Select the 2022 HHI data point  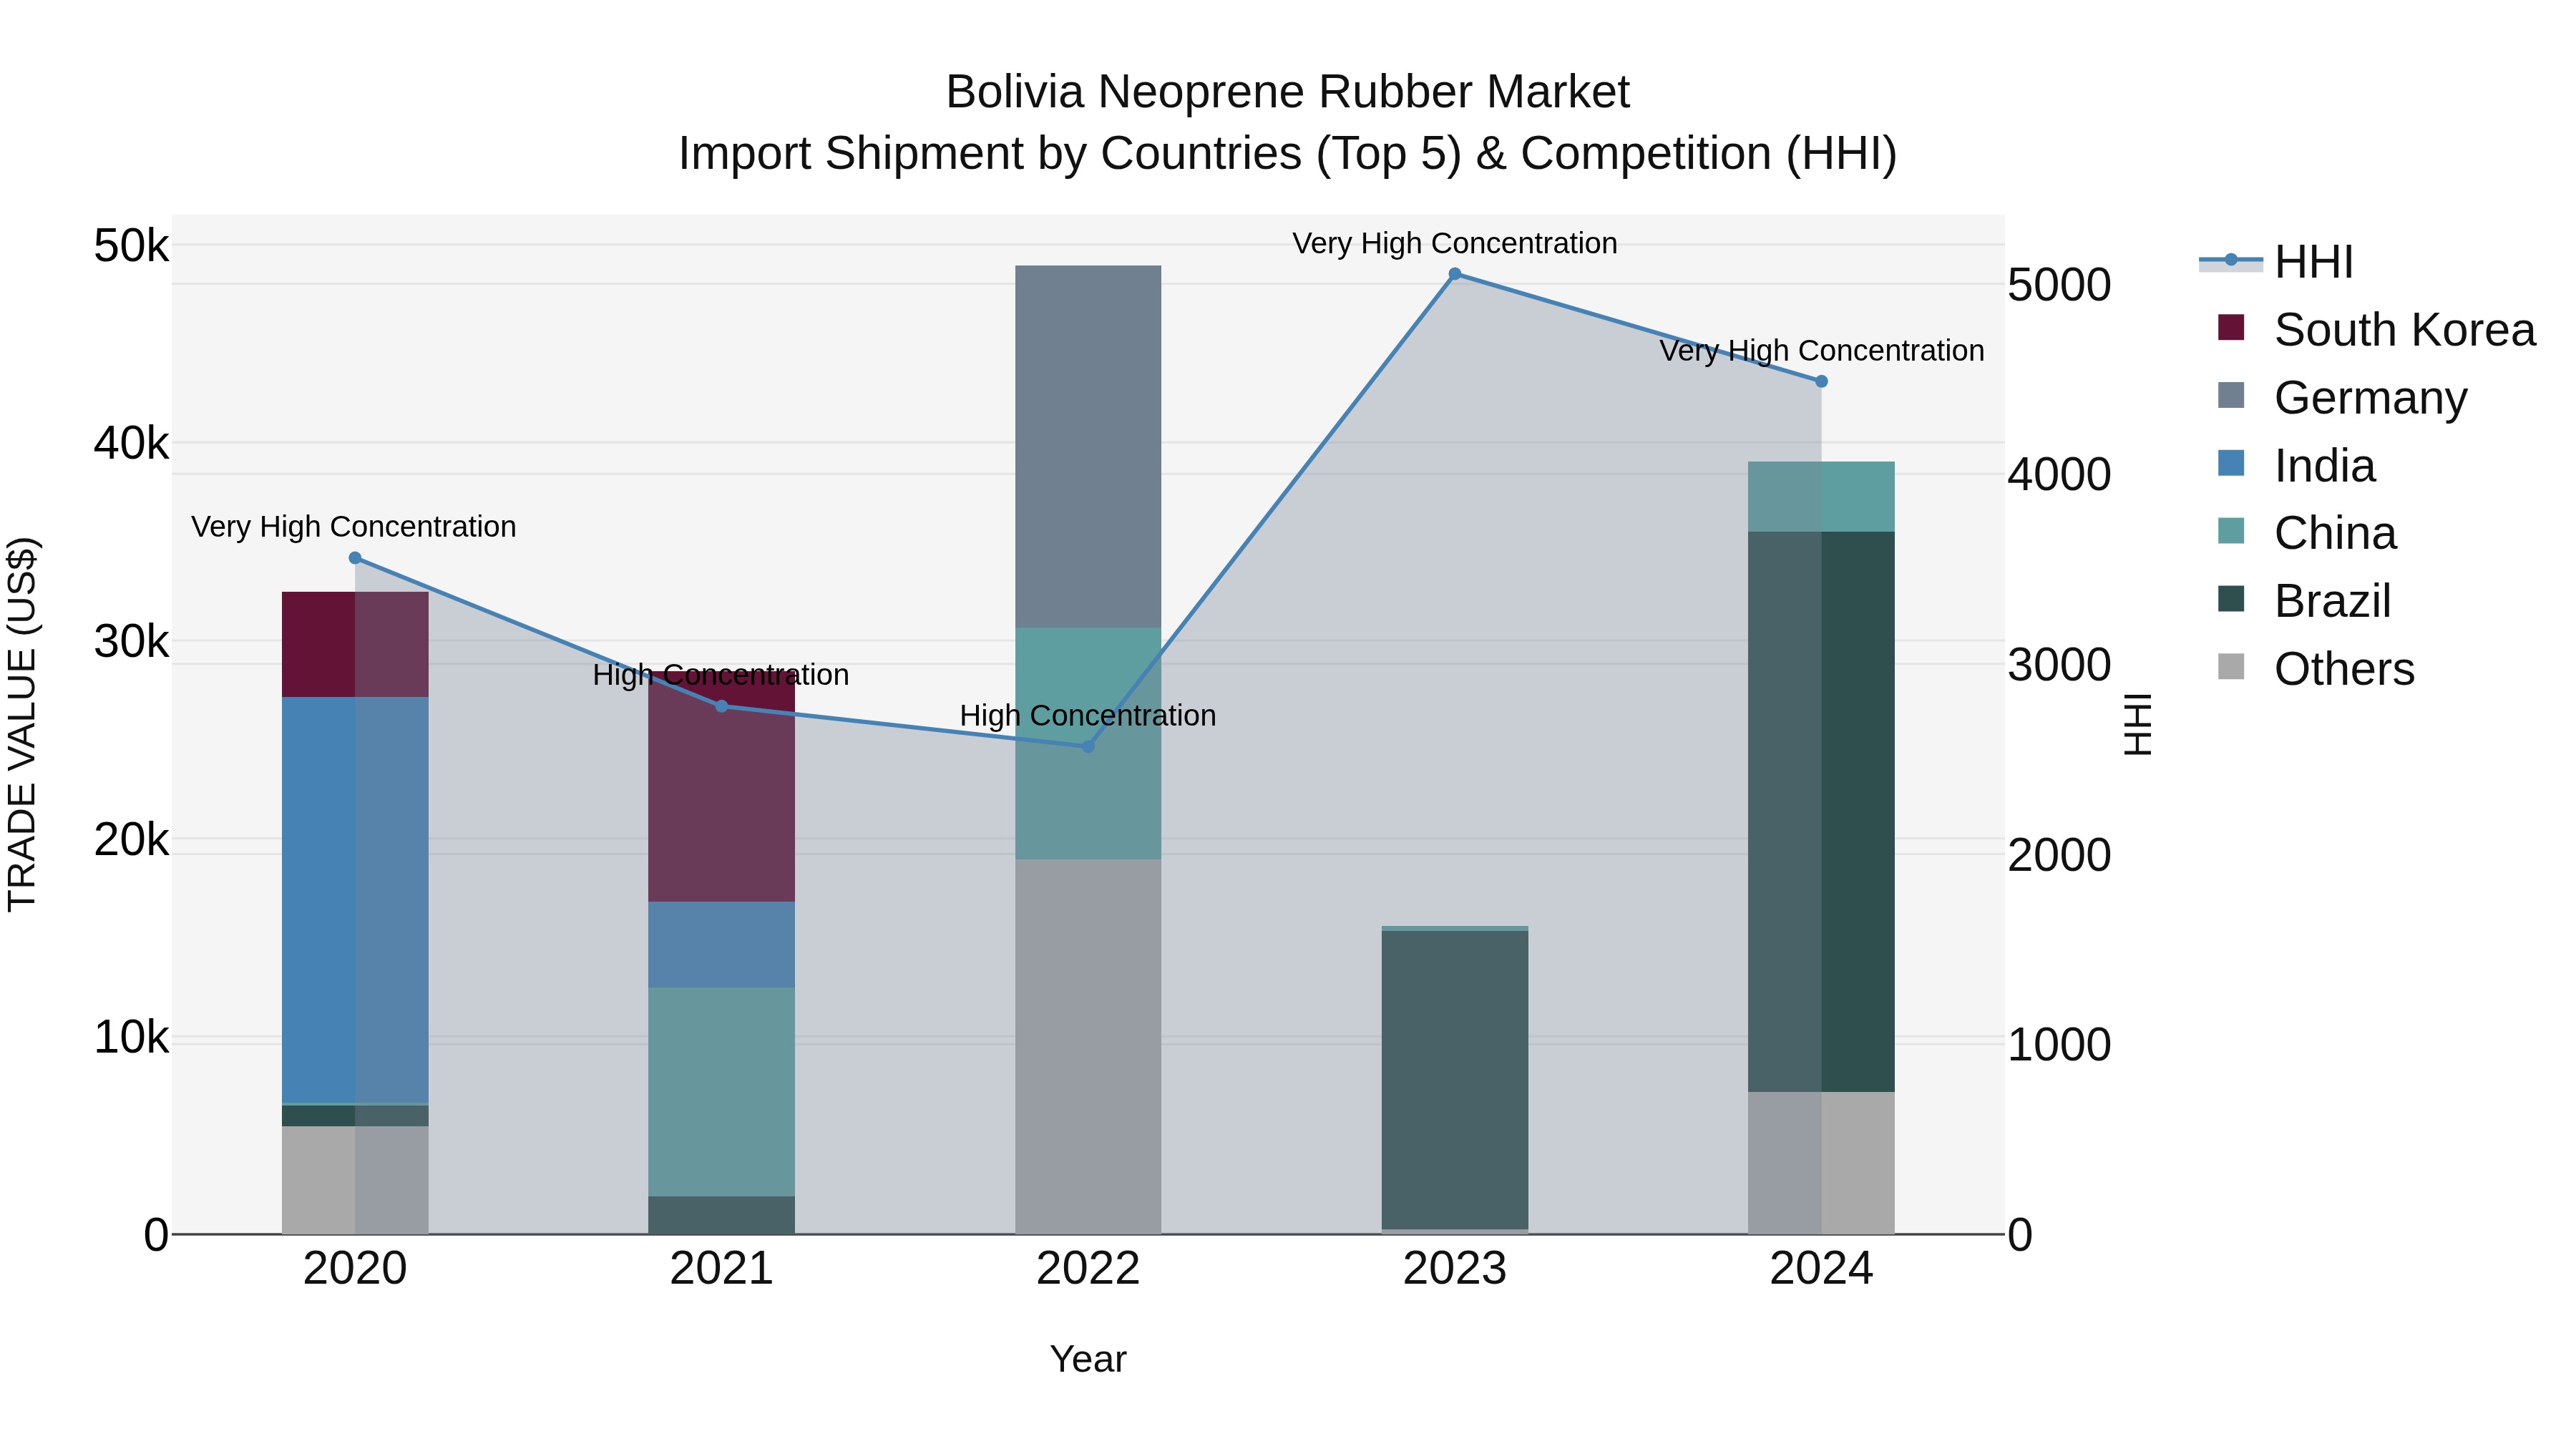click(x=1089, y=746)
